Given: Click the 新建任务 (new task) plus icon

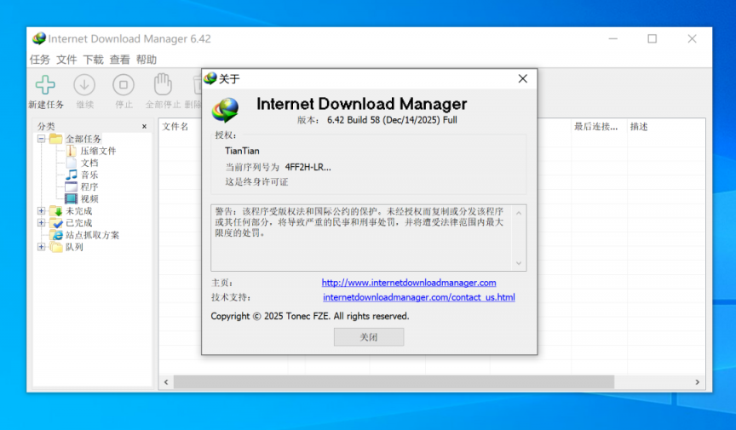Looking at the screenshot, I should tap(45, 85).
